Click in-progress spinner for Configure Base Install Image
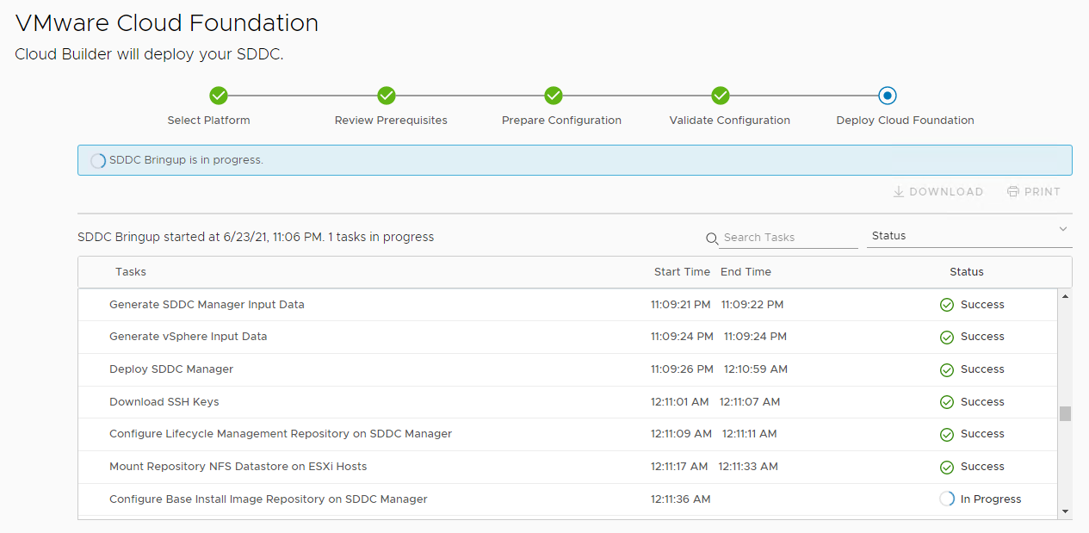This screenshot has width=1089, height=533. point(947,499)
